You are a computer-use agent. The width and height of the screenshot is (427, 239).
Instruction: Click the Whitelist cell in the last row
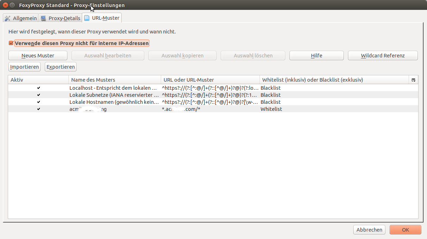tap(271, 109)
